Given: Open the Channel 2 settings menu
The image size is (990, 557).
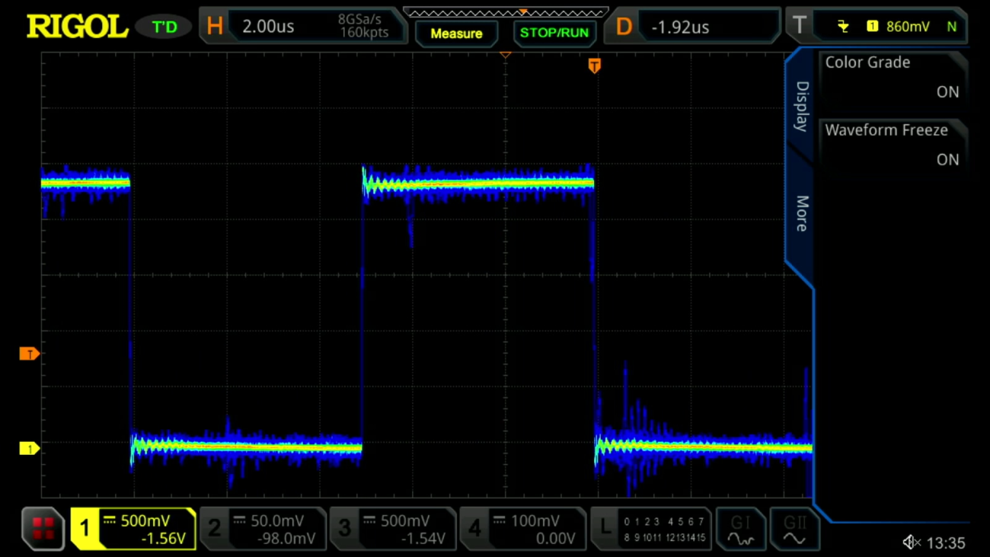Looking at the screenshot, I should [263, 529].
